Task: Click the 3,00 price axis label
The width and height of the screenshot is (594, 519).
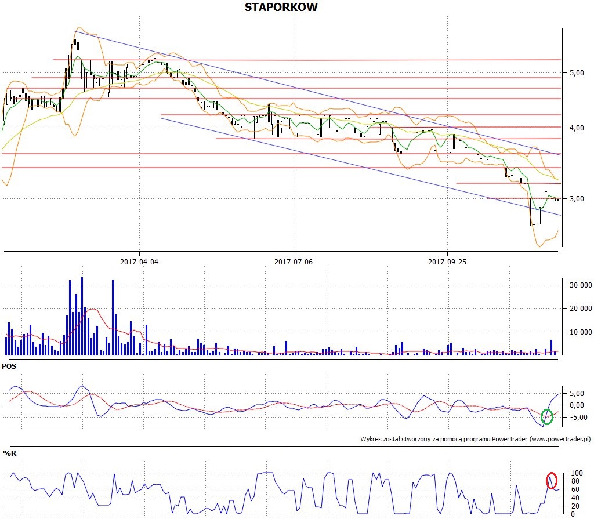Action: coord(577,198)
